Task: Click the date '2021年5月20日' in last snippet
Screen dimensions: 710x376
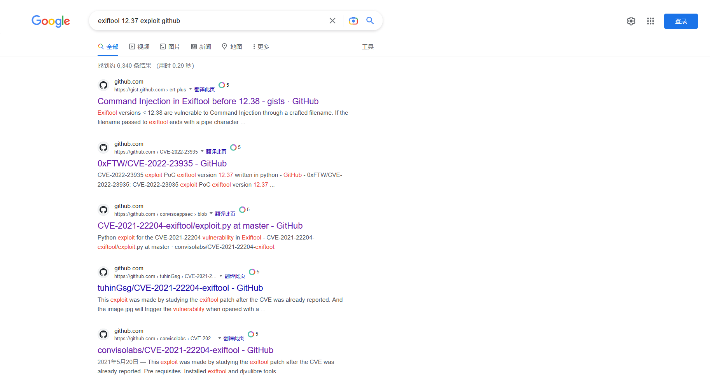Action: tap(118, 362)
